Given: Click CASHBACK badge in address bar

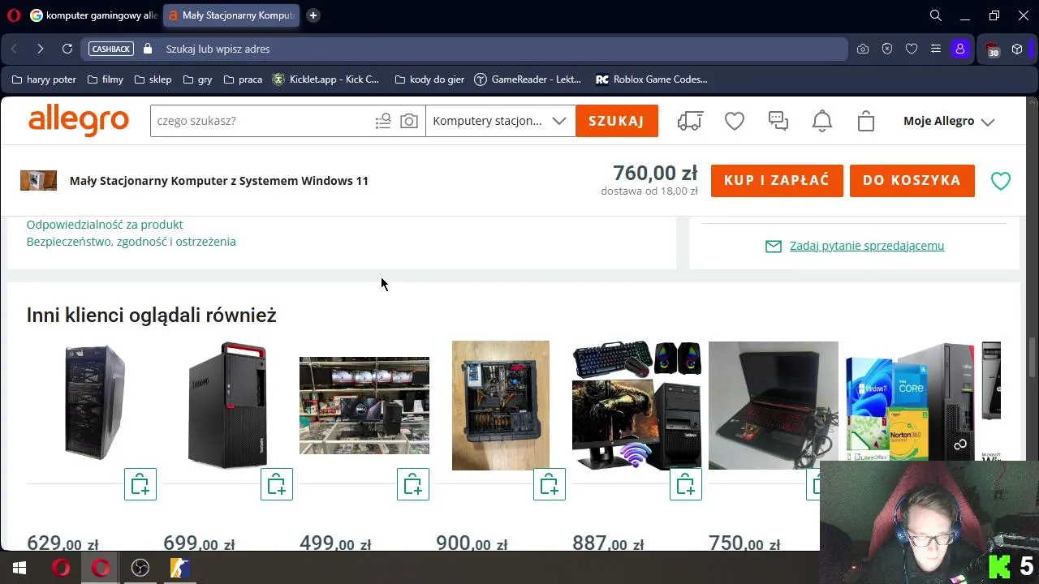Looking at the screenshot, I should pos(111,49).
